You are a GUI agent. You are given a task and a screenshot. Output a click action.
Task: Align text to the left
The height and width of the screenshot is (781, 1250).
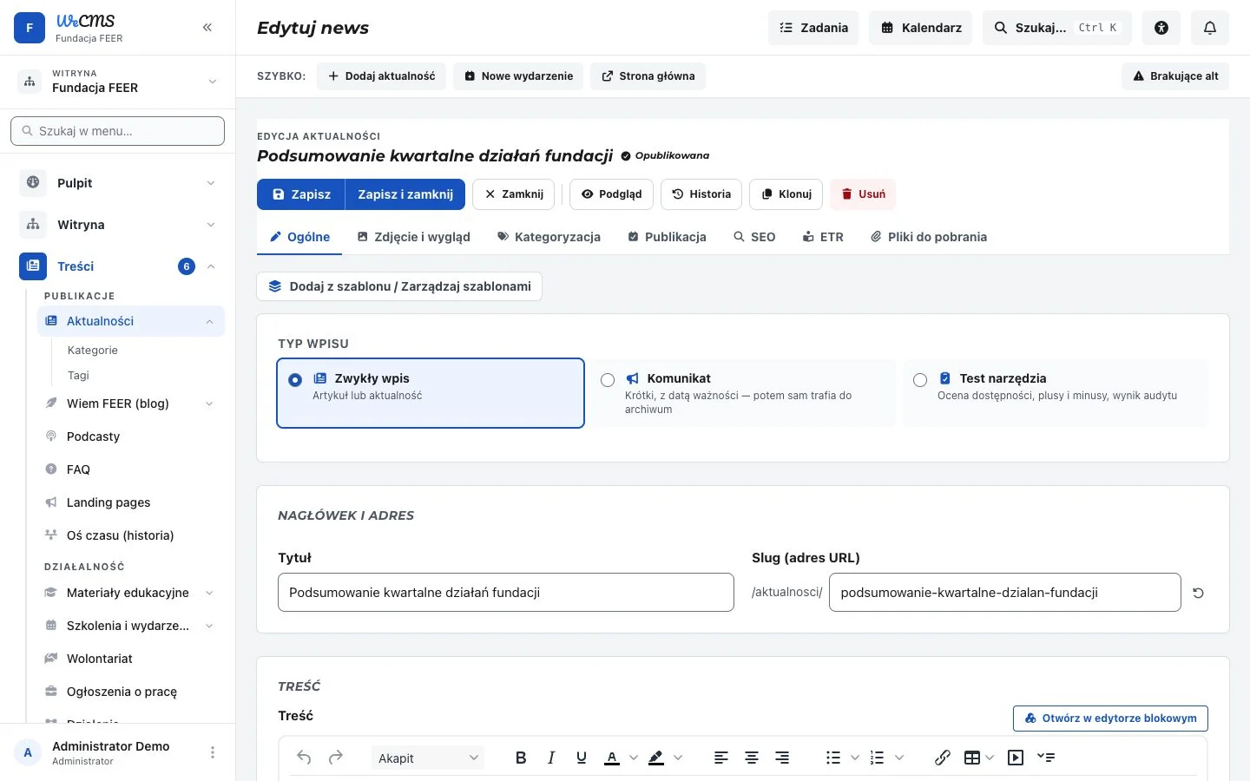[x=721, y=758]
